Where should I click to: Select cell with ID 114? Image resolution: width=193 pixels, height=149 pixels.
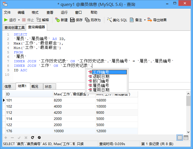pos(29,119)
